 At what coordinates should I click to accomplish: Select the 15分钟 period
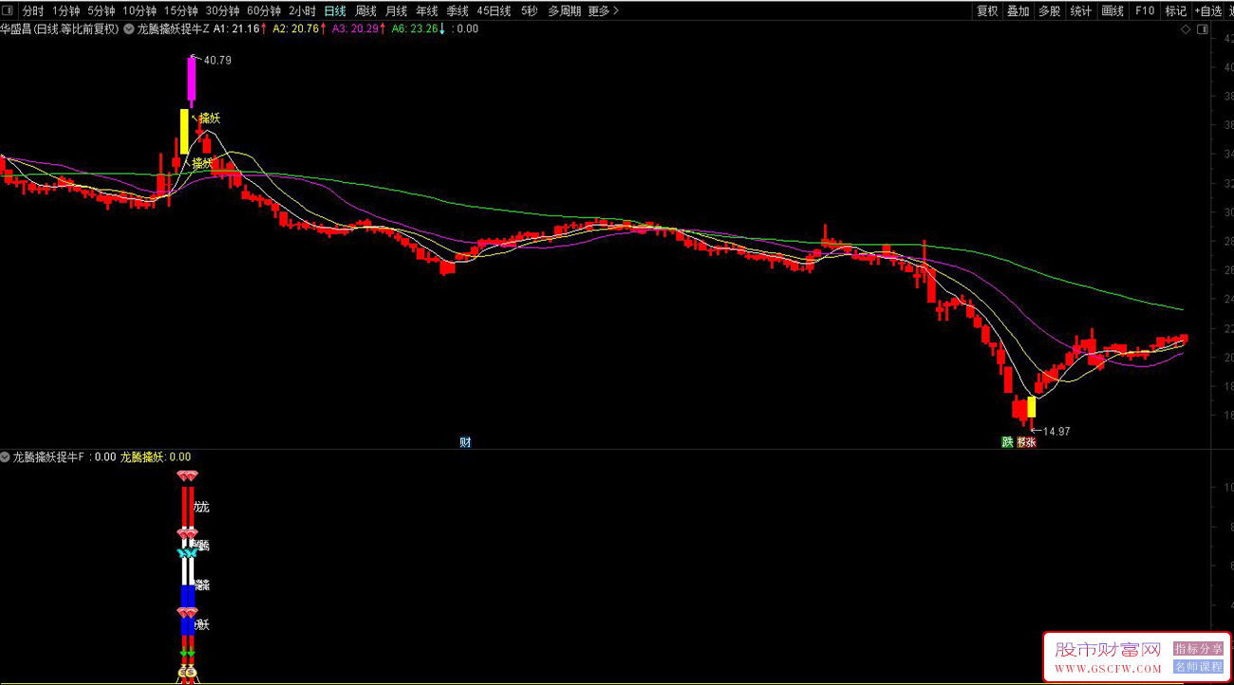pos(181,11)
